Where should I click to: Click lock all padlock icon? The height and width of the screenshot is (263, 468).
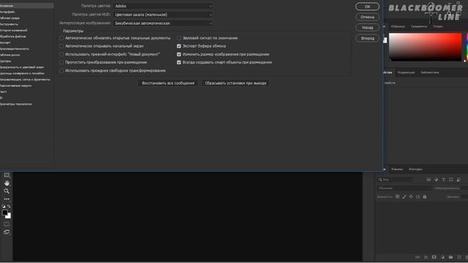425,197
